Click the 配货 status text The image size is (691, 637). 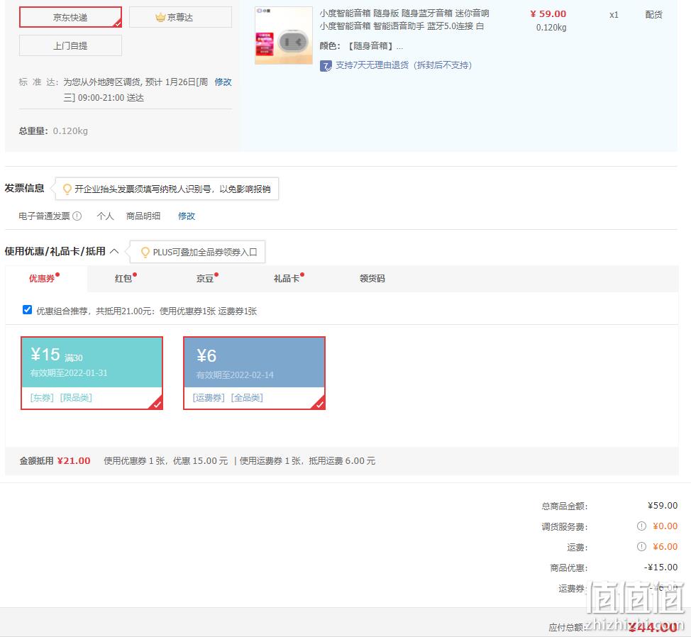coord(653,14)
